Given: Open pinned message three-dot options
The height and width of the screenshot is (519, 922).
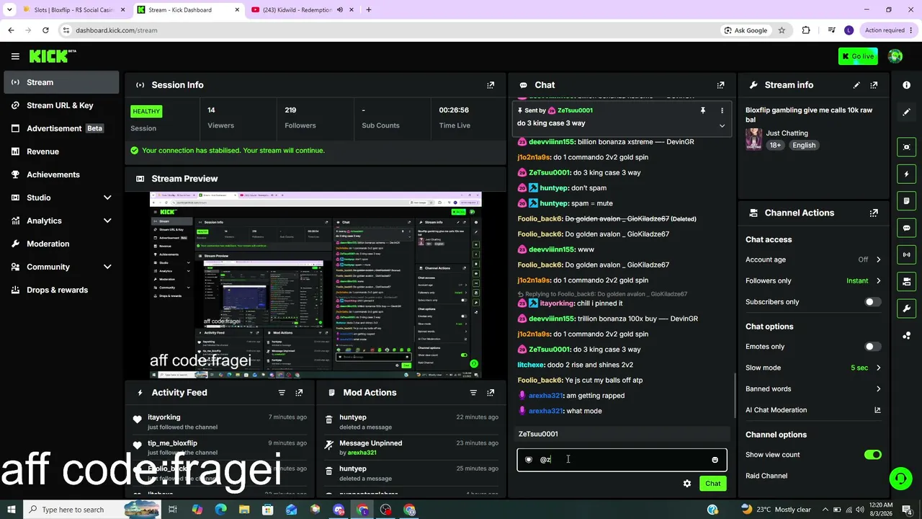Looking at the screenshot, I should pyautogui.click(x=722, y=110).
